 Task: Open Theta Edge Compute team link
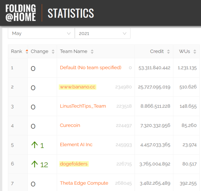coord(84,183)
